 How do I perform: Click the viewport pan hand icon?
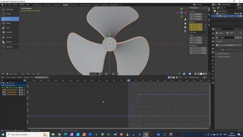185,24
